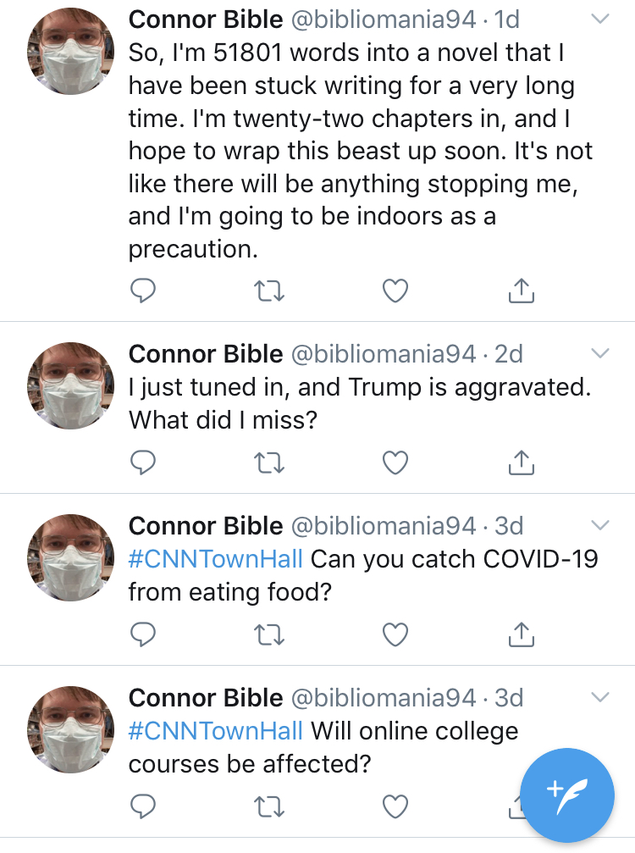The image size is (635, 853).
Task: Reply to the COVID-19 food question tweet
Action: click(x=143, y=634)
